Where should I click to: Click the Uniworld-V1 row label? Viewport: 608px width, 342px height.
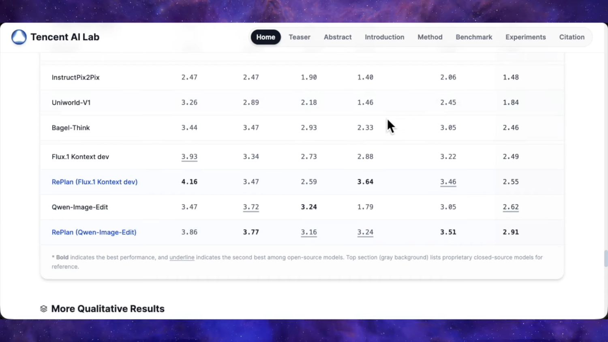click(x=71, y=103)
